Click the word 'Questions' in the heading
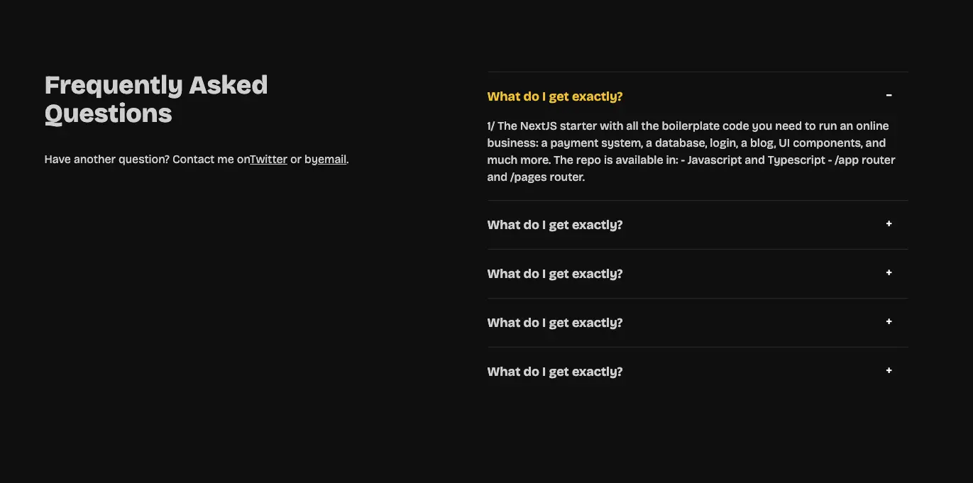 pos(109,113)
